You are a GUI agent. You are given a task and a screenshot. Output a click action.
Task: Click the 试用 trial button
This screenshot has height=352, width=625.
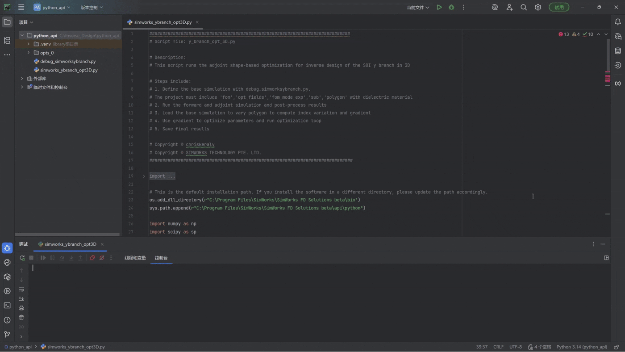pyautogui.click(x=559, y=7)
